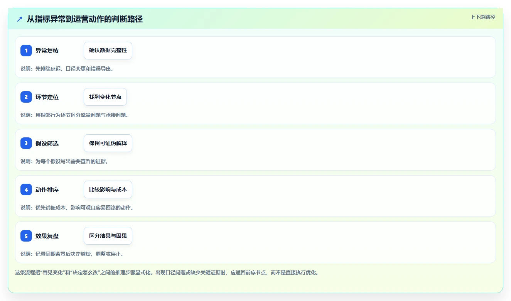Click the title 从指标异常到运营动作的判断路径
This screenshot has height=301, width=511.
pos(85,19)
